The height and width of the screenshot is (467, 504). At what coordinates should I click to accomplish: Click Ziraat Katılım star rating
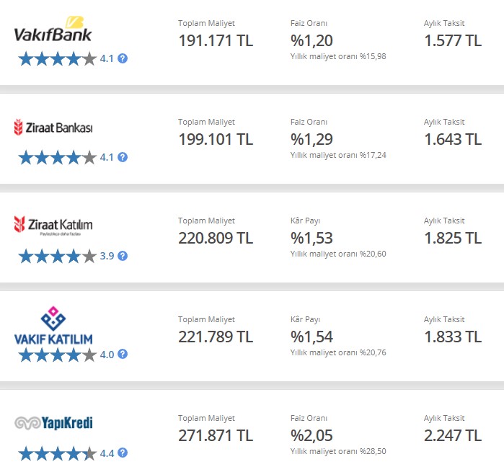click(58, 256)
